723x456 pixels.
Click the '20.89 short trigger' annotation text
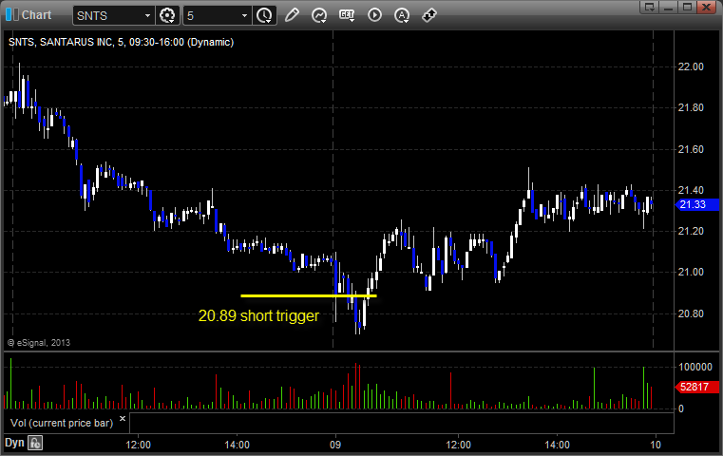pyautogui.click(x=258, y=315)
